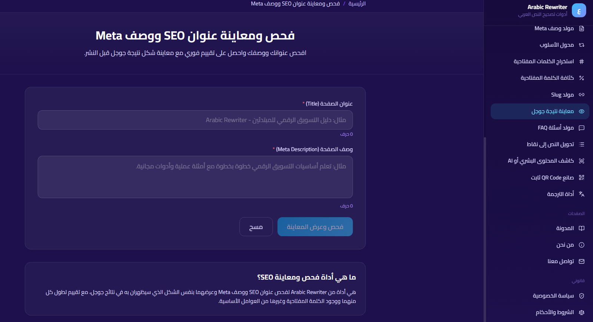Click the FAQ generator chat icon
This screenshot has width=593, height=322.
pyautogui.click(x=582, y=128)
